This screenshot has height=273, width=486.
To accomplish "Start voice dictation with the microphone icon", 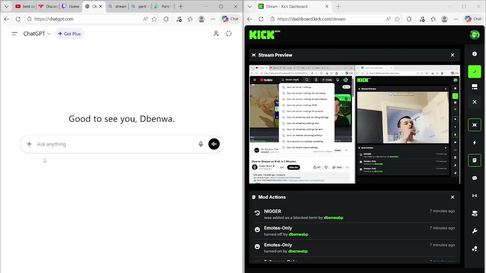I will pyautogui.click(x=201, y=144).
